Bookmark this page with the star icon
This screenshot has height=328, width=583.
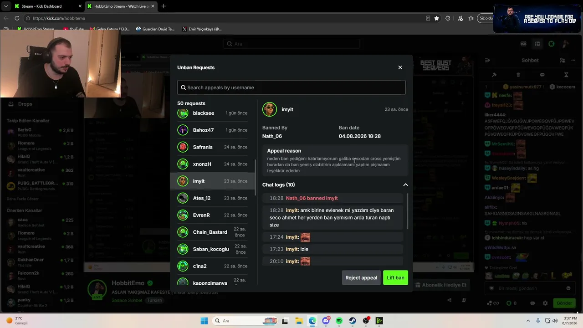(437, 18)
